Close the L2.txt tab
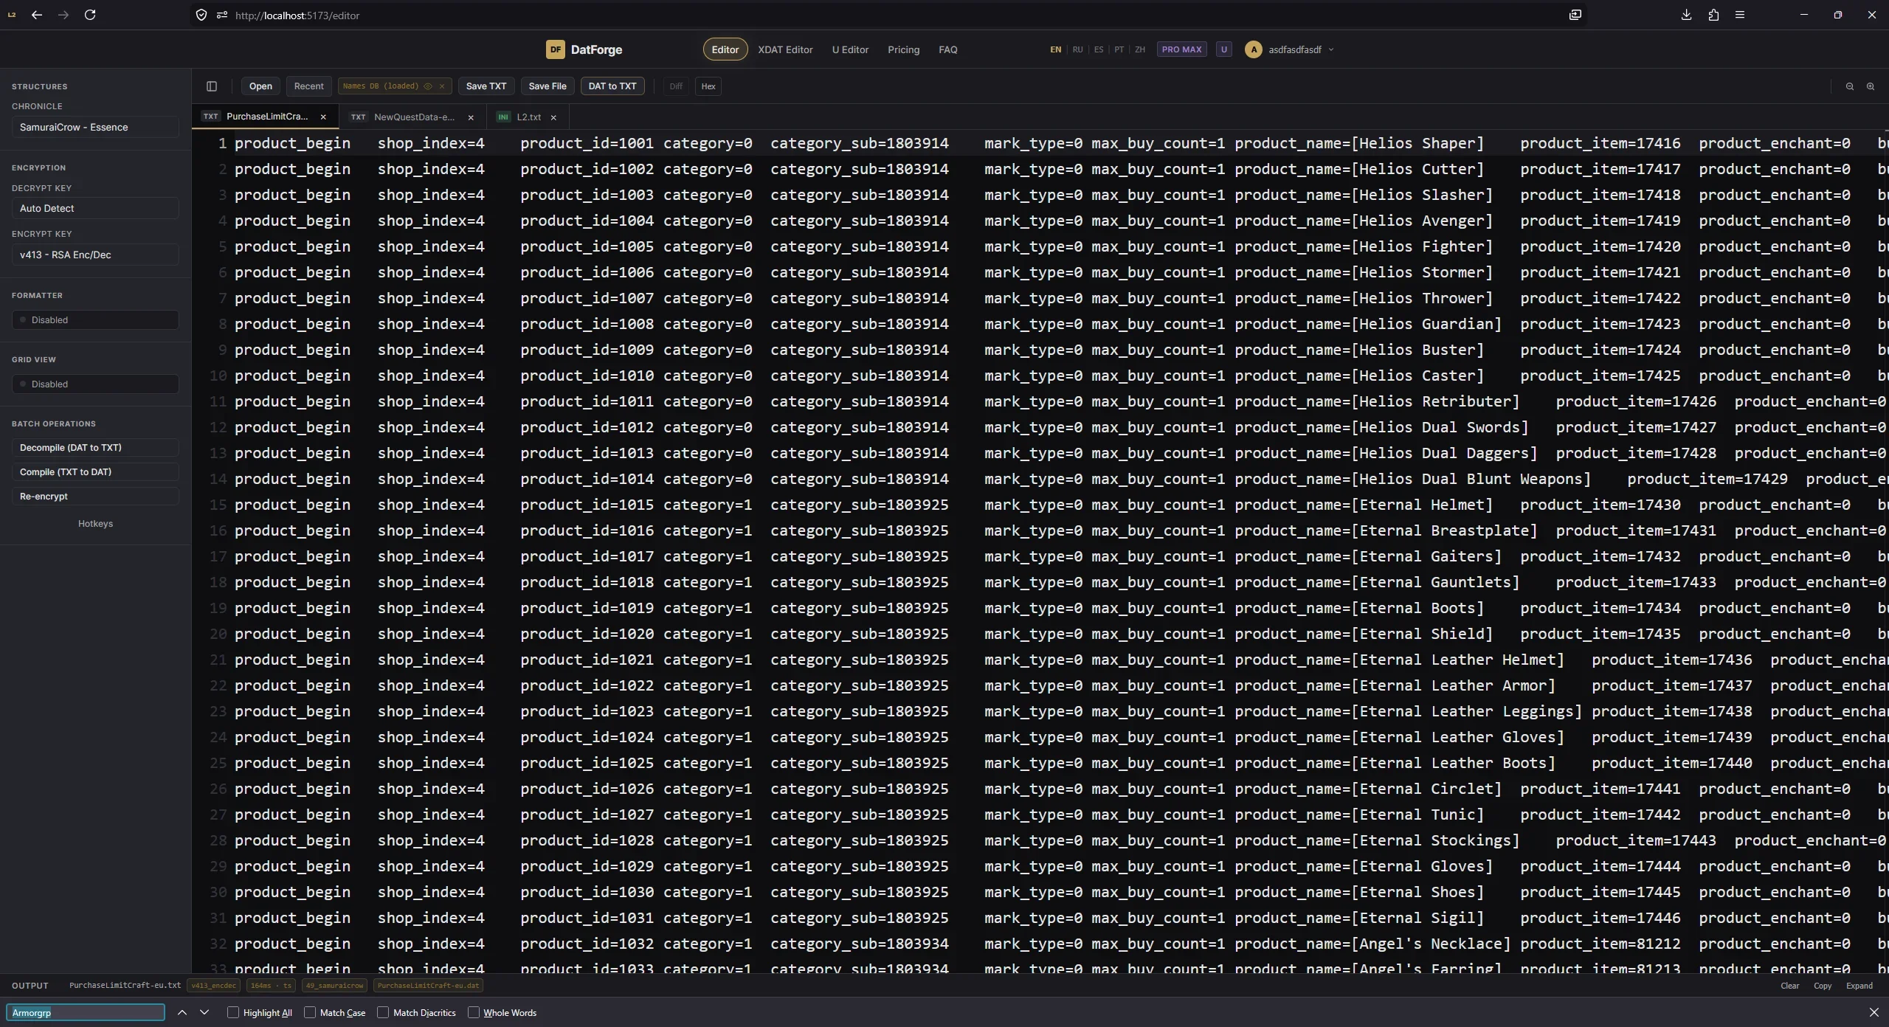Screen dimensions: 1889x1027 point(553,117)
